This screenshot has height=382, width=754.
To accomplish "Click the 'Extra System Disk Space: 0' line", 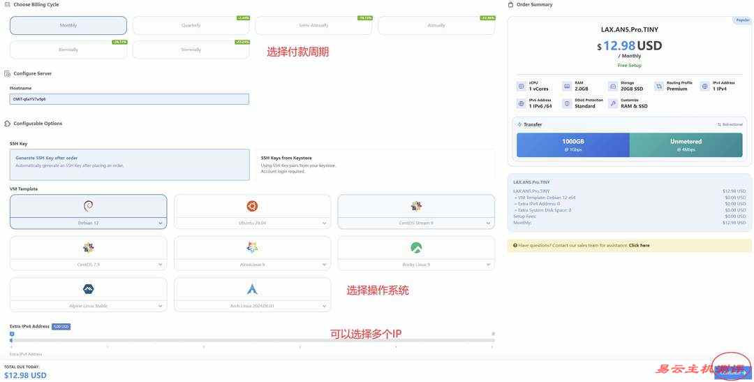I will (x=543, y=210).
